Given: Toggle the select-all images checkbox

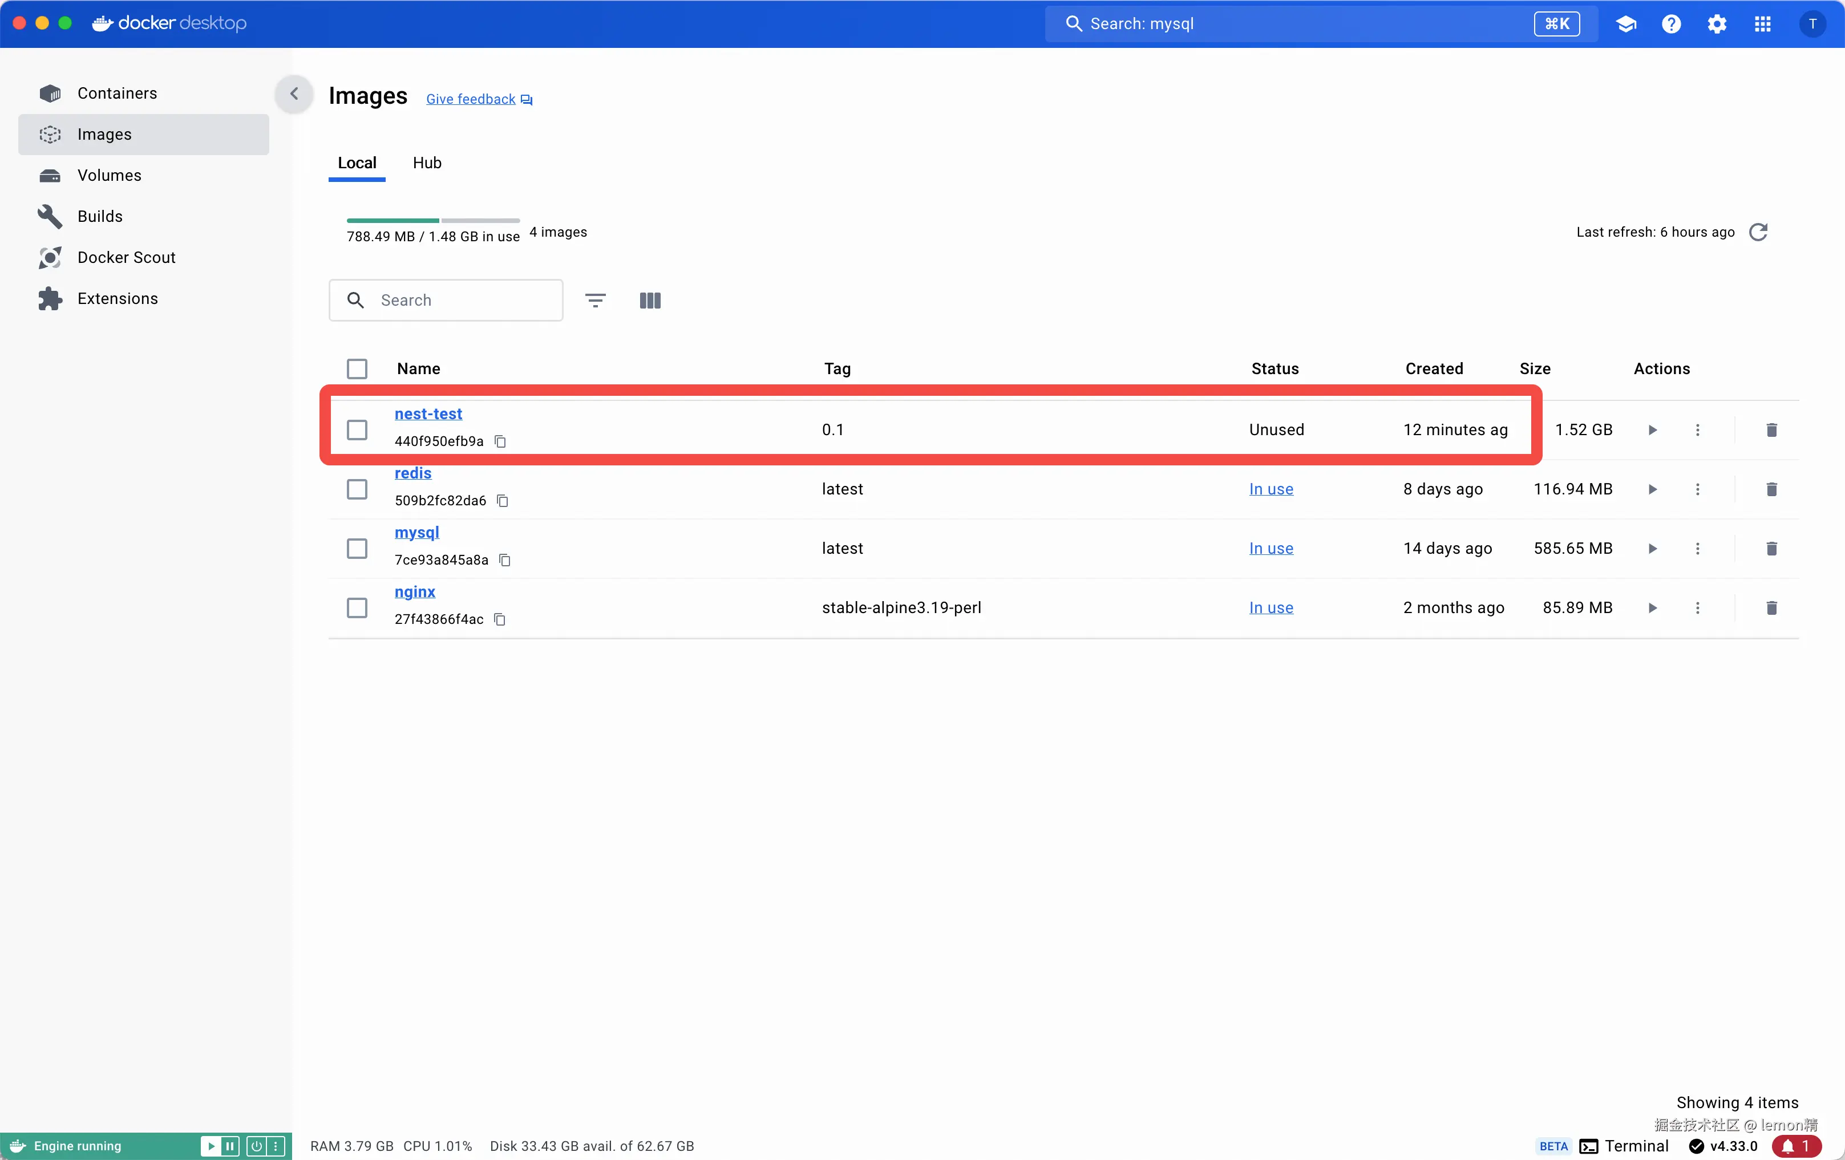Looking at the screenshot, I should coord(357,368).
